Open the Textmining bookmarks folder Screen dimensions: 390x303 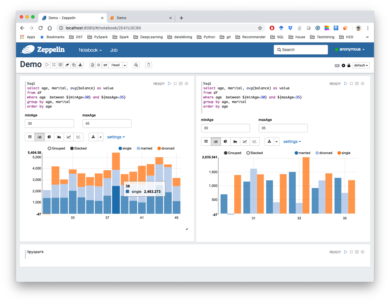322,37
